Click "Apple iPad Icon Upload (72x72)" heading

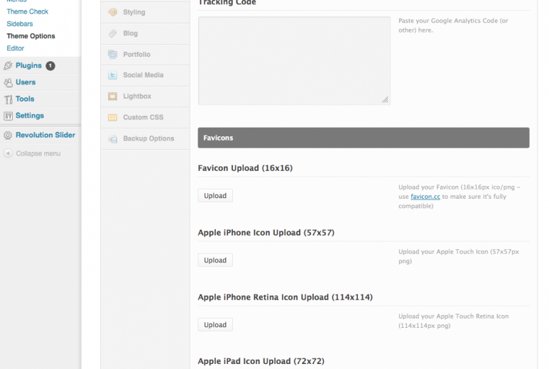tap(261, 361)
